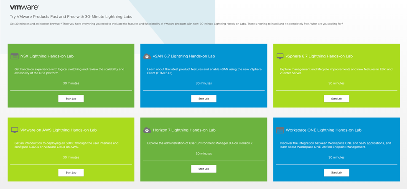Click the vSphere 6.7 Lightning Hands-on Lab title
The height and width of the screenshot is (189, 407).
[319, 56]
